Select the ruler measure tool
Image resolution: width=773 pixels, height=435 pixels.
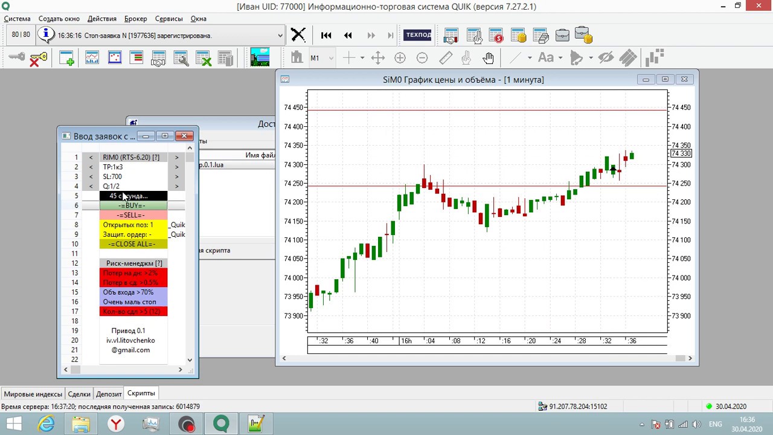pyautogui.click(x=446, y=58)
